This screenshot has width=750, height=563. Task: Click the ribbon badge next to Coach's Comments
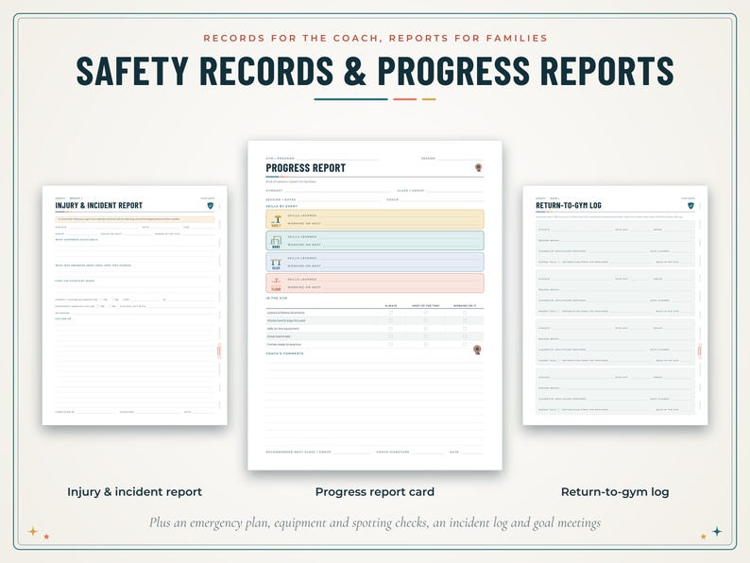tap(477, 350)
